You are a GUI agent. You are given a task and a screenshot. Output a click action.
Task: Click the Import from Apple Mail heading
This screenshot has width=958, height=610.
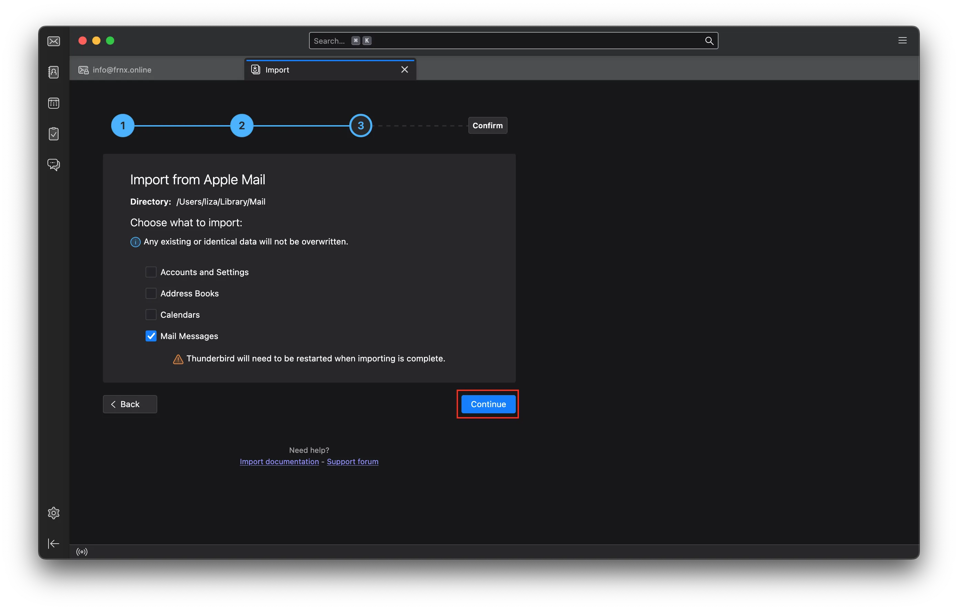(198, 180)
